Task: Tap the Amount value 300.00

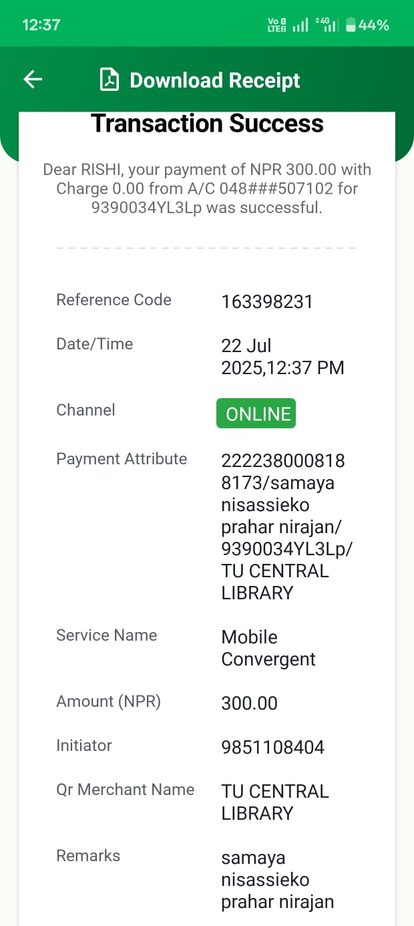Action: (x=249, y=703)
